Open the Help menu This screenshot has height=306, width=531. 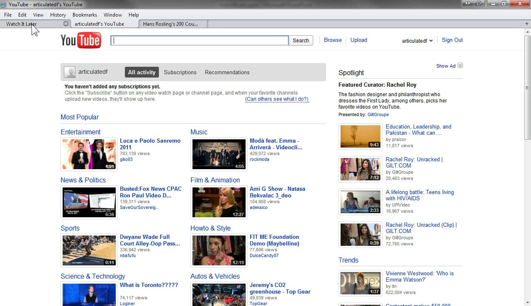point(134,15)
